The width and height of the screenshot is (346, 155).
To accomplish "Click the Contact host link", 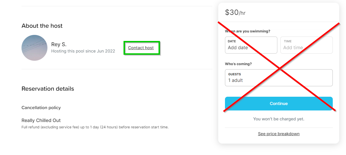I will coord(141,48).
